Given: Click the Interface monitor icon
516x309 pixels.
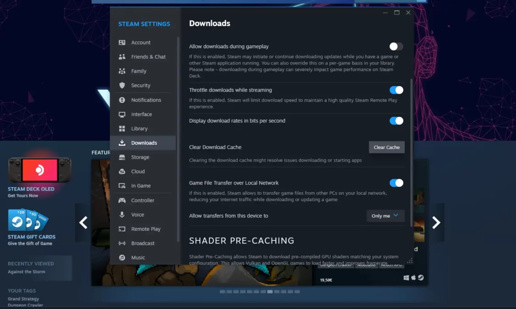Looking at the screenshot, I should [122, 114].
